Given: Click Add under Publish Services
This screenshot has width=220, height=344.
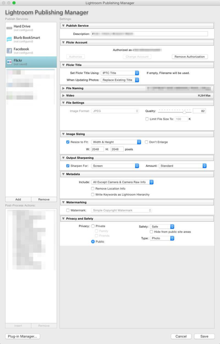Looking at the screenshot, I should click(18, 199).
